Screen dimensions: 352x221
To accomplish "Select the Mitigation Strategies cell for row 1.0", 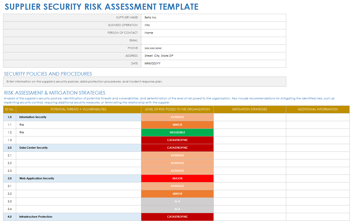I will click(x=250, y=117).
